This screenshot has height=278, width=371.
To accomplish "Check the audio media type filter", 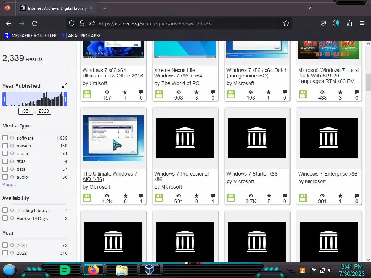I will [x=5, y=177].
